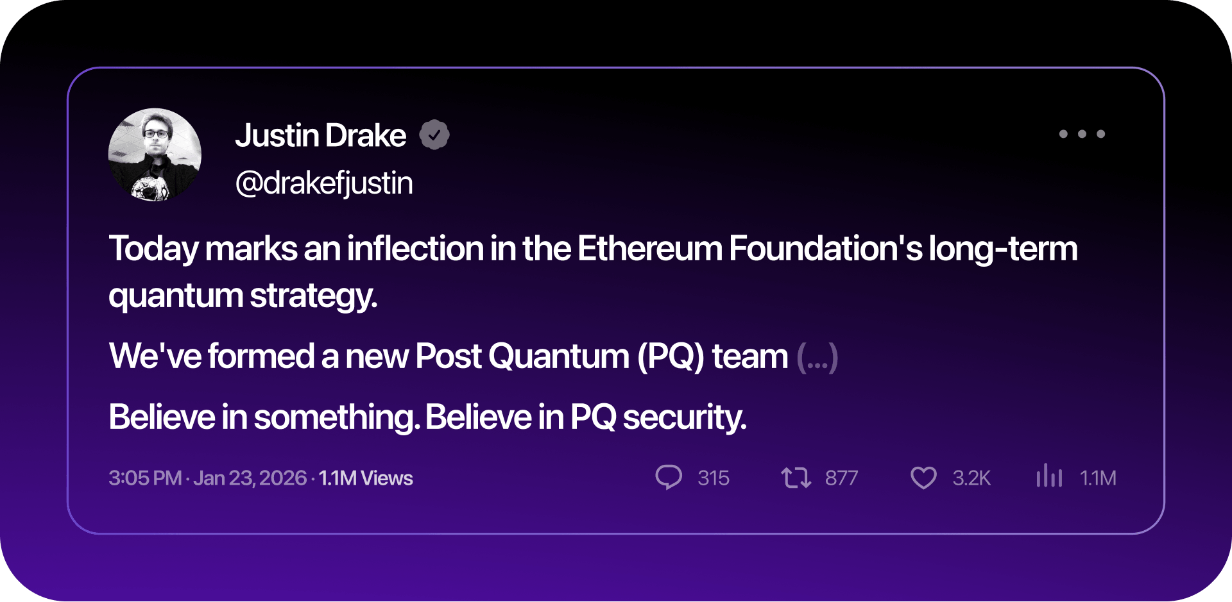Click the "1.1M Views" label by the date
Viewport: 1232px width, 602px height.
[366, 478]
